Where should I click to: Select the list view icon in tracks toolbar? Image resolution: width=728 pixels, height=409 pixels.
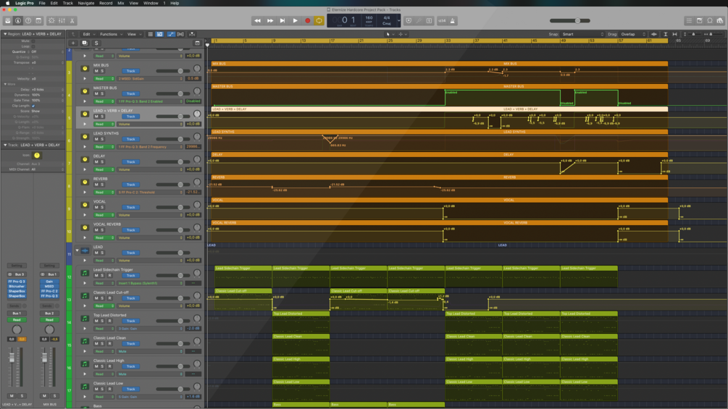click(x=159, y=34)
